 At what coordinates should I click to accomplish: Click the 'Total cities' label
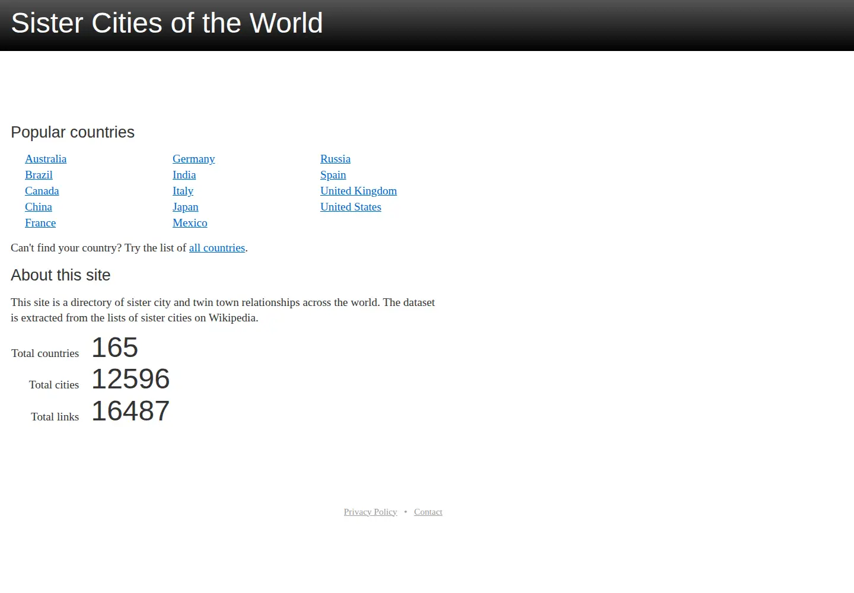54,385
